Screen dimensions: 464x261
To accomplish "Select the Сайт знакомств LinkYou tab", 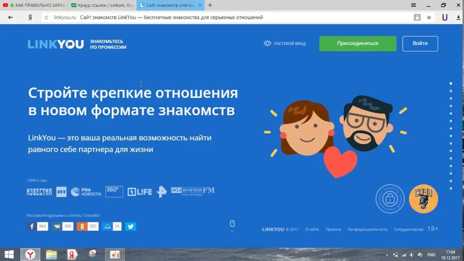I will [x=170, y=5].
